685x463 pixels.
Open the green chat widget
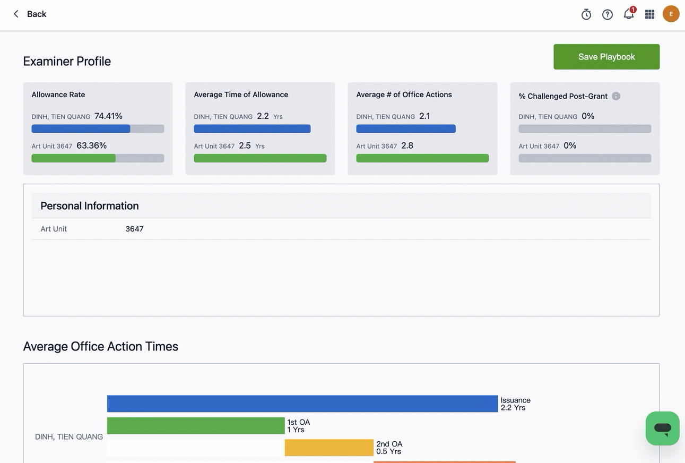(x=662, y=428)
